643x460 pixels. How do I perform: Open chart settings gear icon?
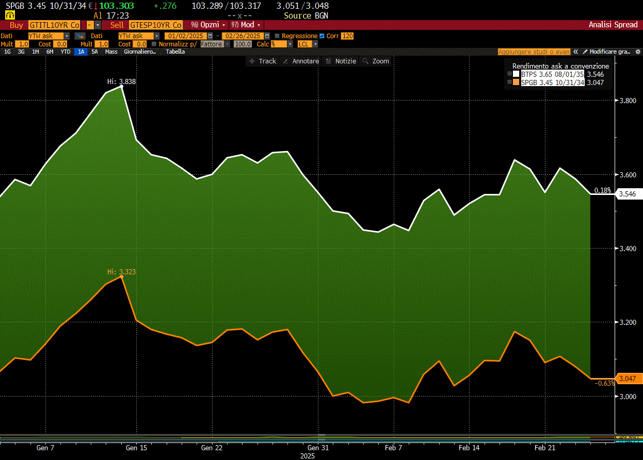(638, 52)
